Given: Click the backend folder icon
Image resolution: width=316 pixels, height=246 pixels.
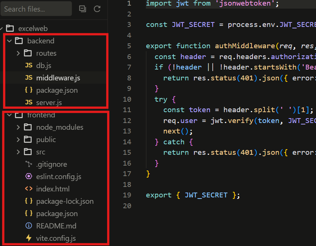Looking at the screenshot, I should click(x=19, y=41).
